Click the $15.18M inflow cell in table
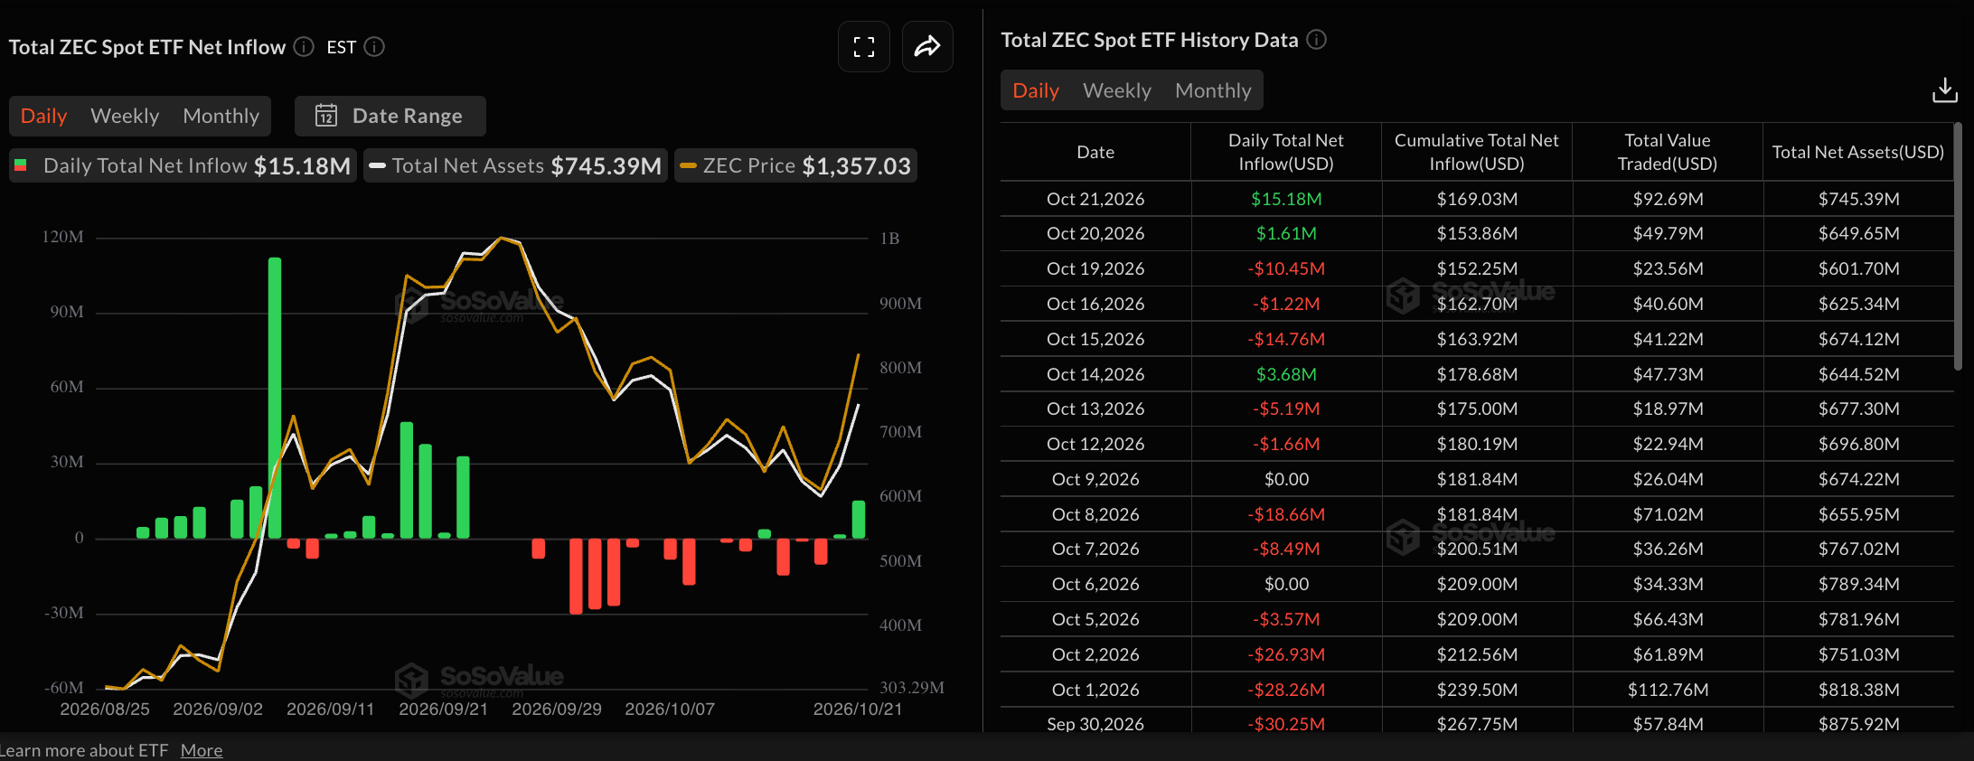This screenshot has height=761, width=1974. click(x=1286, y=199)
